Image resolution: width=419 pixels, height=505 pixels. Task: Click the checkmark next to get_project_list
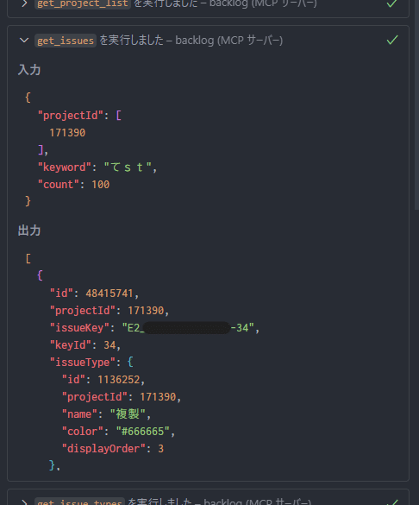tap(391, 3)
